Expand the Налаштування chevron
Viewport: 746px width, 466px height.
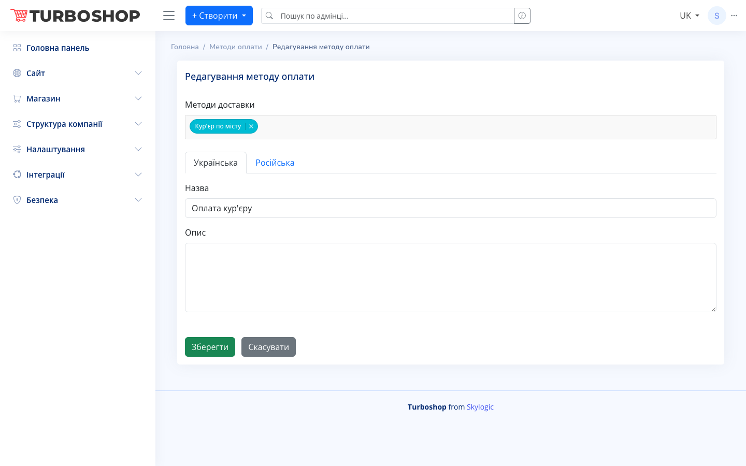138,149
